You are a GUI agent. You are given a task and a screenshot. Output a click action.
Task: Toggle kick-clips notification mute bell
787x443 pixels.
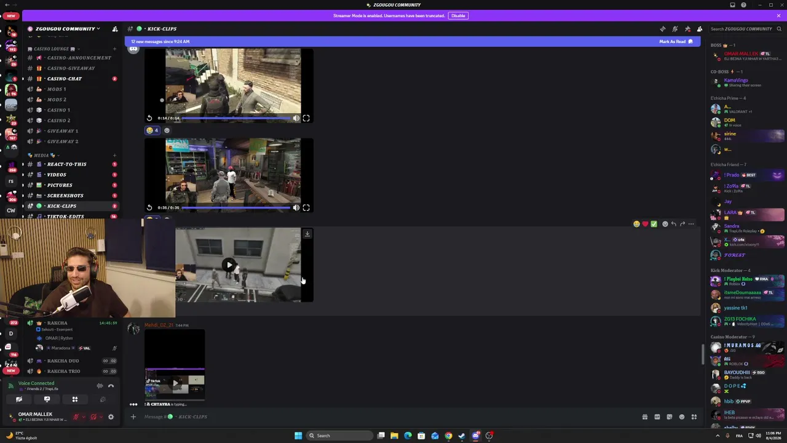tap(675, 29)
